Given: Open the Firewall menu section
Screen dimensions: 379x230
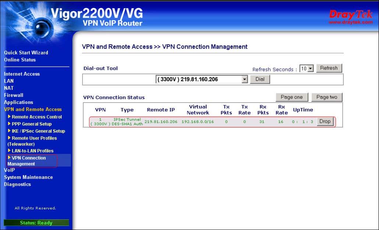Looking at the screenshot, I should (x=14, y=95).
